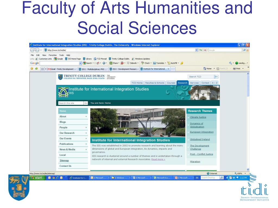Open the Microsoft Excel taskbar button
This screenshot has width=278, height=208.
[x=162, y=178]
